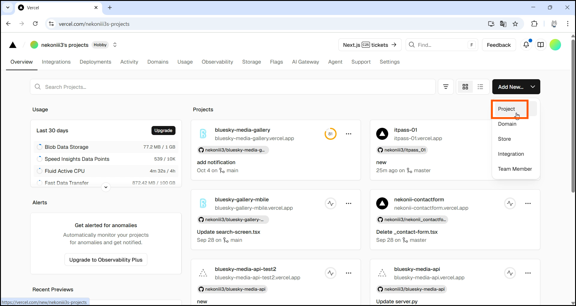Switch to grid view
Screen dimensions: 576x306
tap(465, 87)
